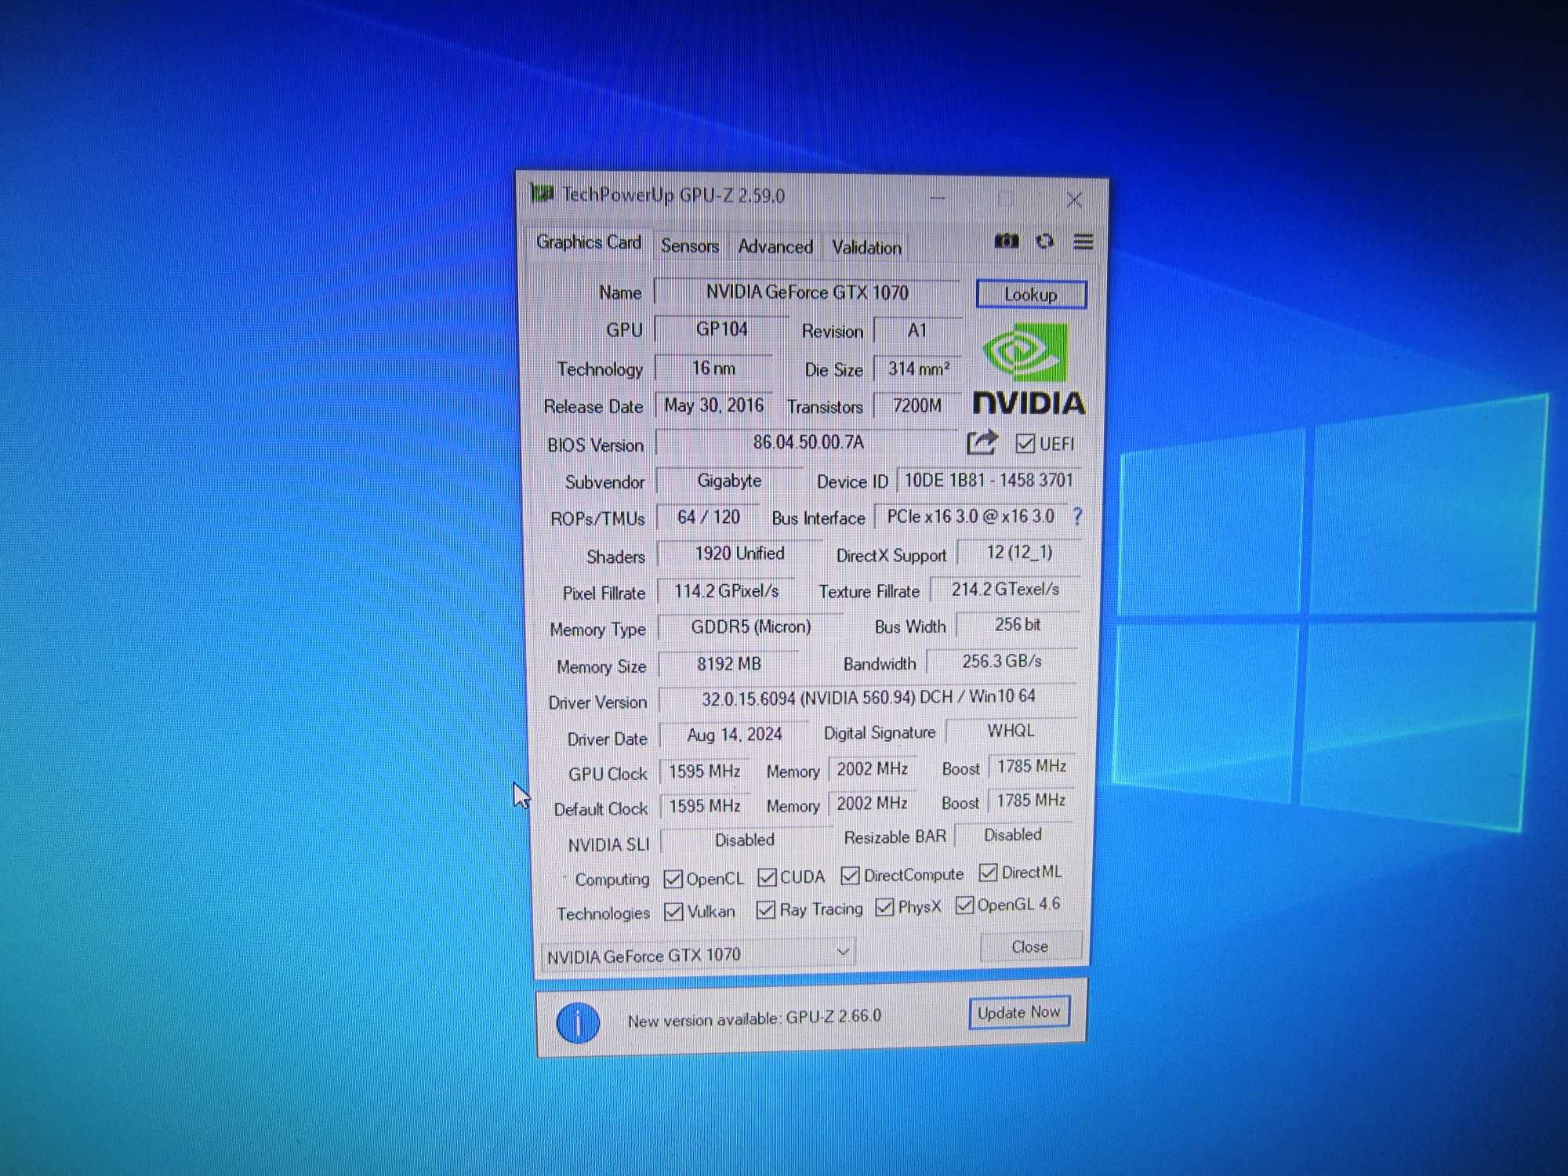
Task: Click the Memory Size field 8192 MB
Action: click(729, 664)
